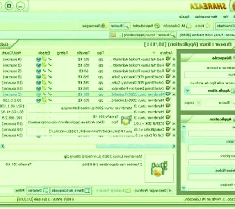Click the status bar bandwidth text at bottom
This screenshot has width=235, height=209.
tap(46, 199)
